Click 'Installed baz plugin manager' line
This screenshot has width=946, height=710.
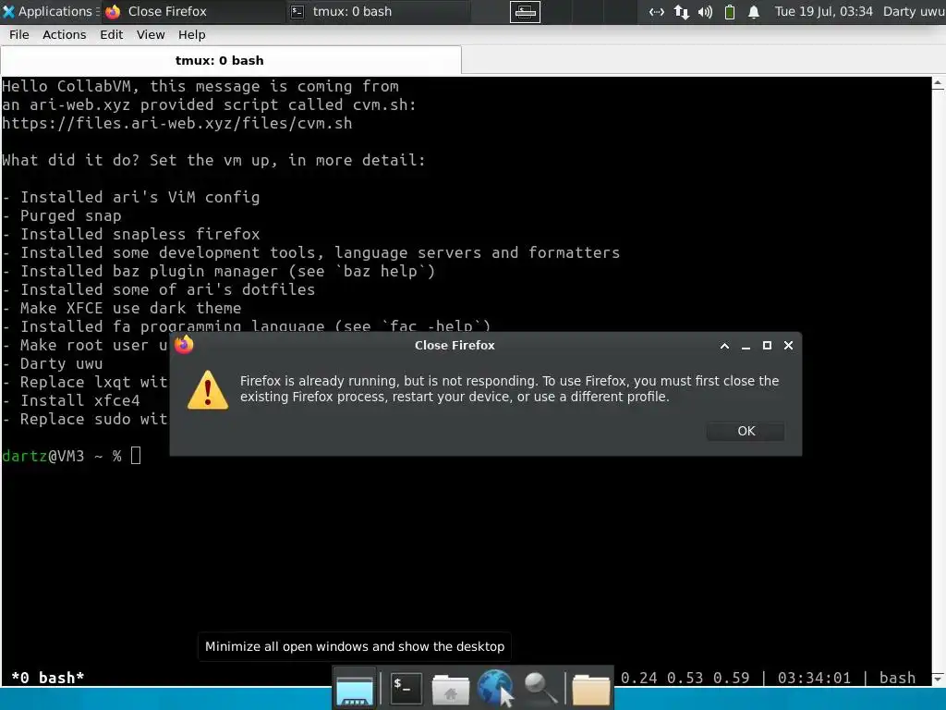click(218, 271)
